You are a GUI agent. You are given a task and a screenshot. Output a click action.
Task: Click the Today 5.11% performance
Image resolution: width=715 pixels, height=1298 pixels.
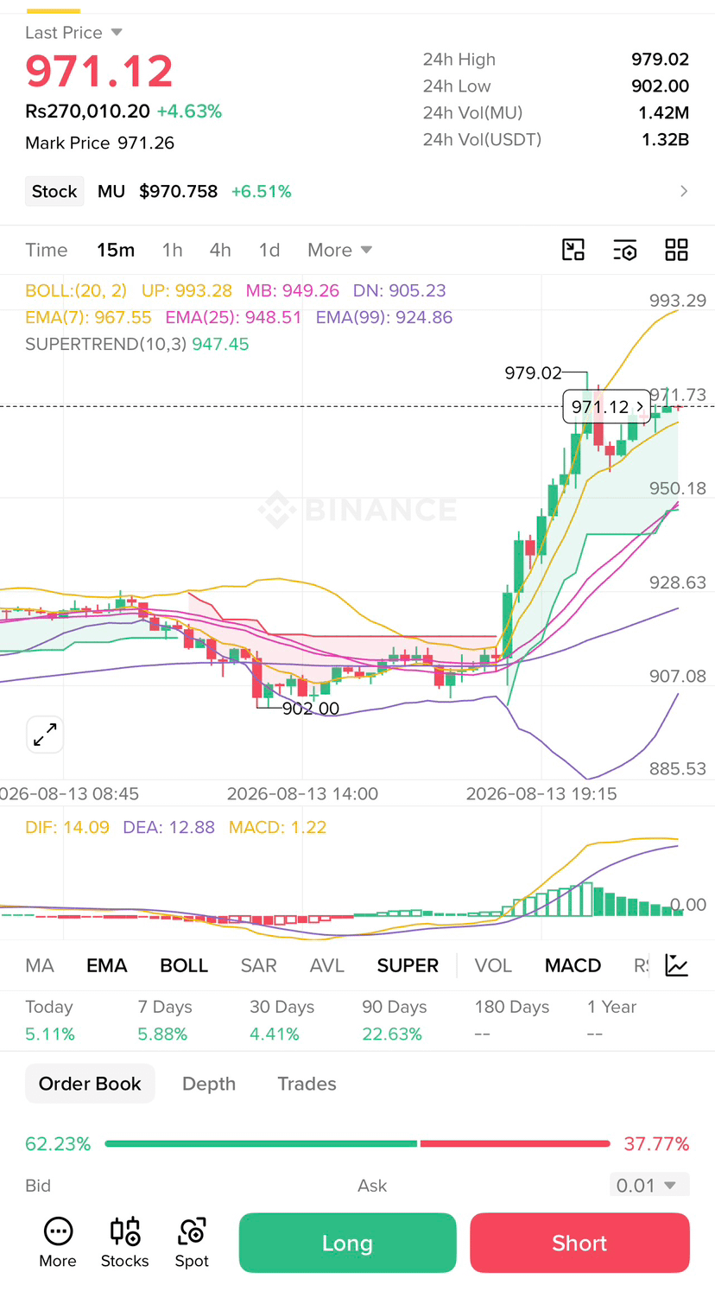coord(50,1020)
